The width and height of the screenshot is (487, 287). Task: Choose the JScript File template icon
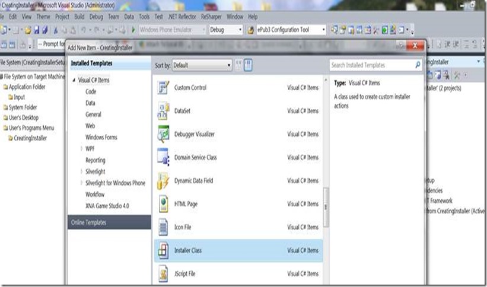click(x=163, y=273)
